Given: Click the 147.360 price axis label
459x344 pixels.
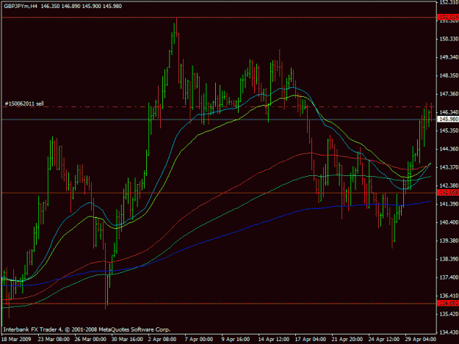Looking at the screenshot, I should point(449,94).
